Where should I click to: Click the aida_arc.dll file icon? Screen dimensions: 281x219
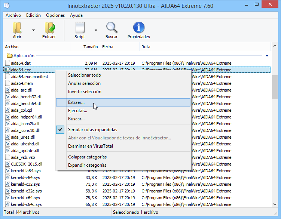click(x=7, y=90)
